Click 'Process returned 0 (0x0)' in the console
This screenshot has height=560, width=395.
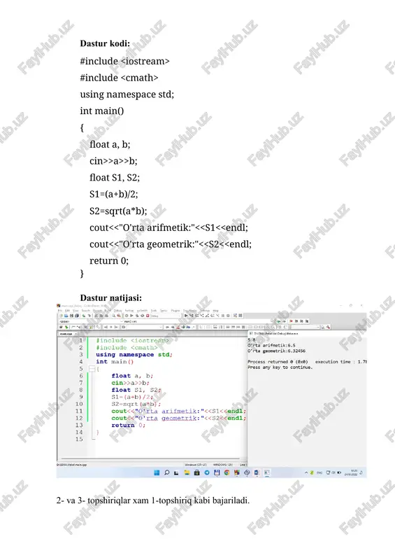tap(278, 362)
